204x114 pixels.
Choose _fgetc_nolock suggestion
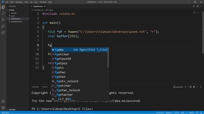[79, 81]
